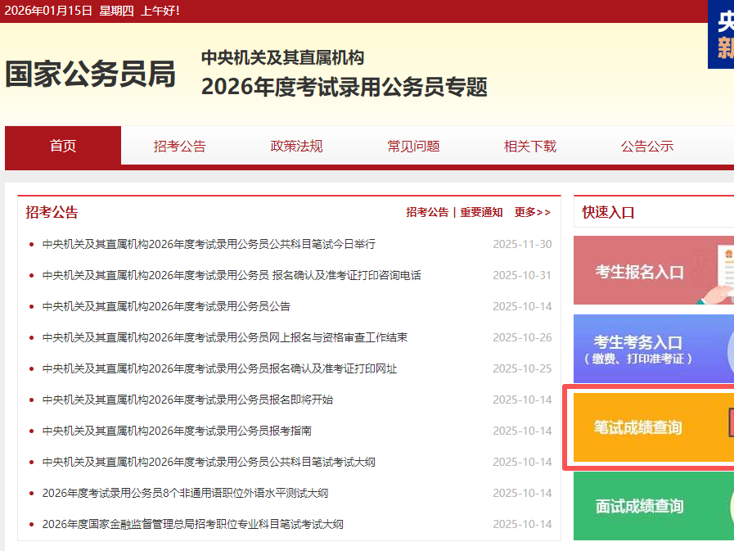Switch to the 政策法规 tab
Screen dimensions: 734x551
click(x=296, y=147)
